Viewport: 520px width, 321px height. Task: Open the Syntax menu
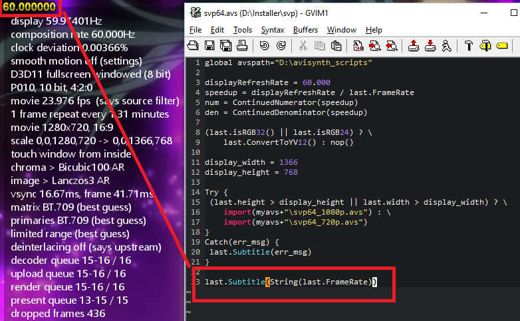[x=272, y=30]
